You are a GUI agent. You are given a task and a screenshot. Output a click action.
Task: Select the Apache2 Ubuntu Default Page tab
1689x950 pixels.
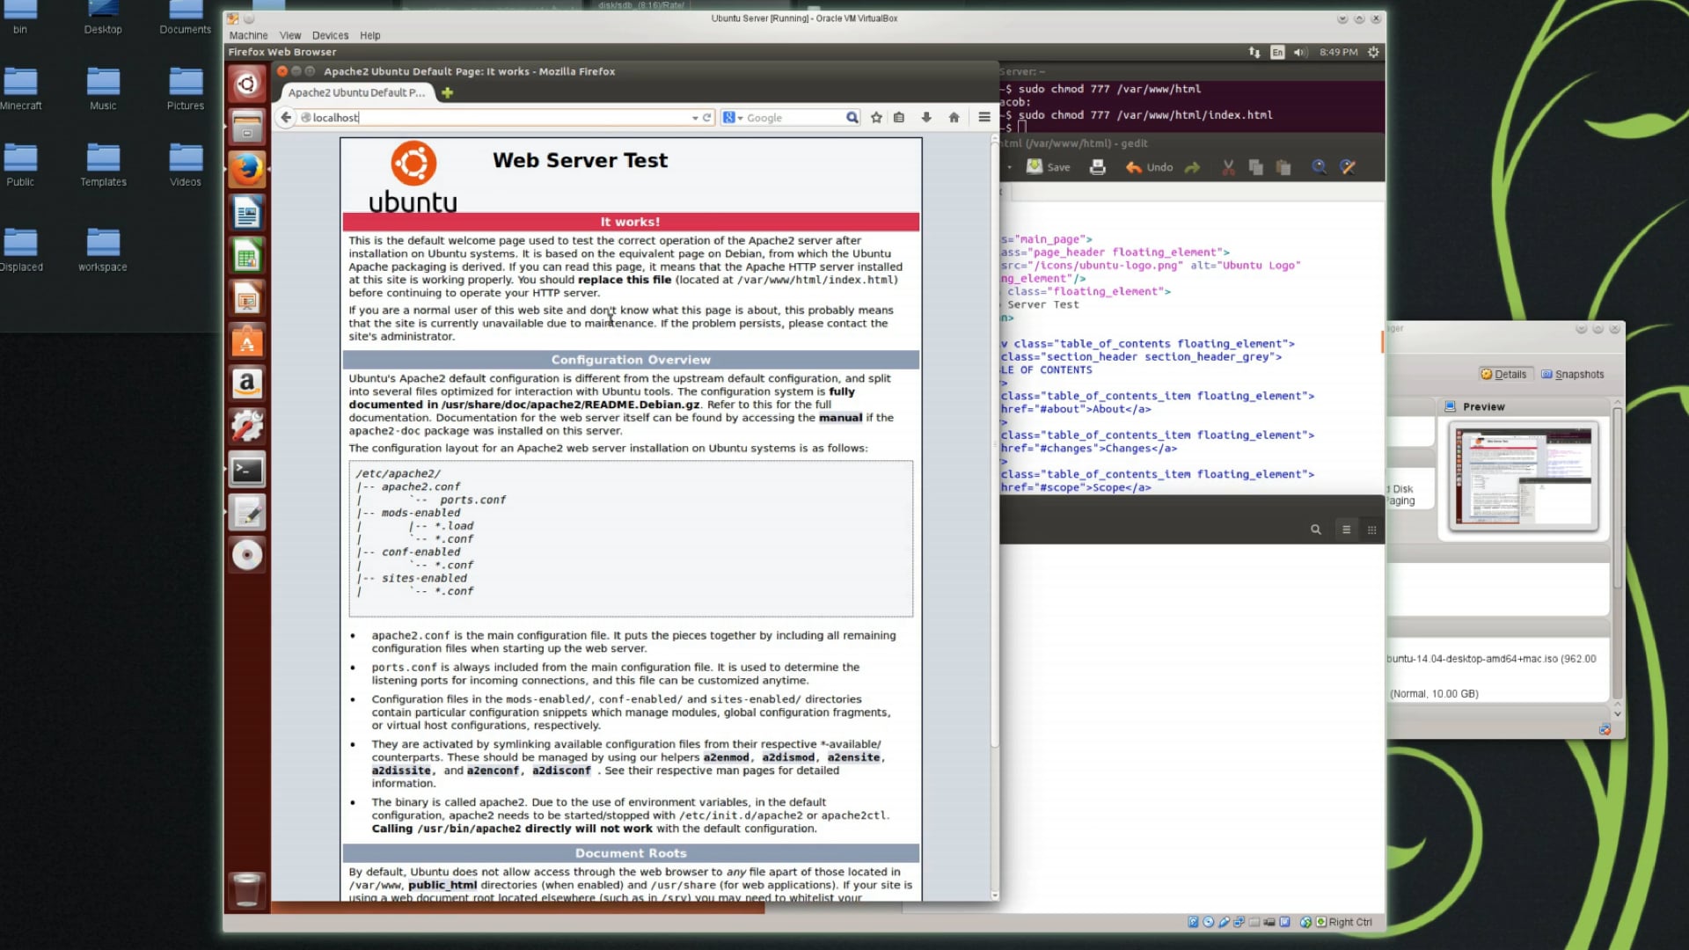356,92
